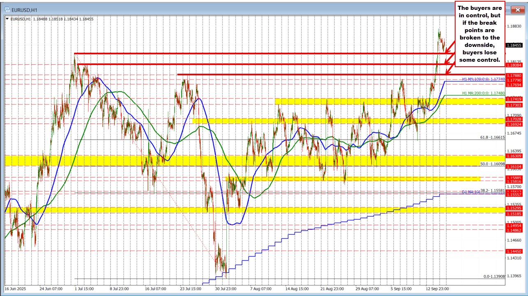The image size is (528, 296).
Task: Click the 1.13965 price axis label
Action: coord(515,275)
